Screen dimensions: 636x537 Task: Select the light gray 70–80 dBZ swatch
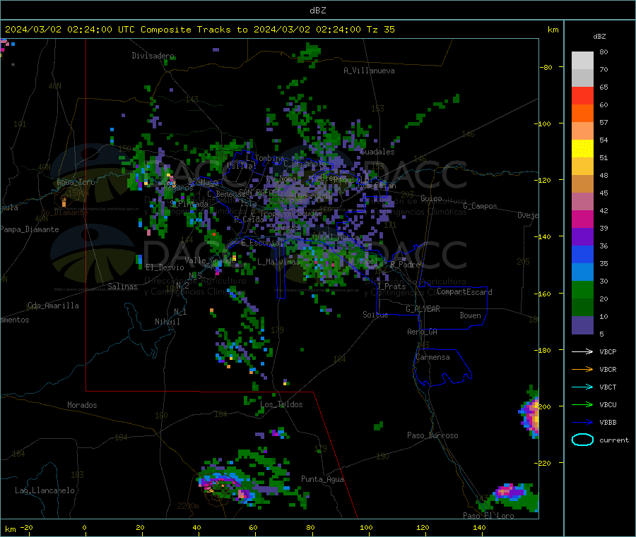[x=582, y=61]
